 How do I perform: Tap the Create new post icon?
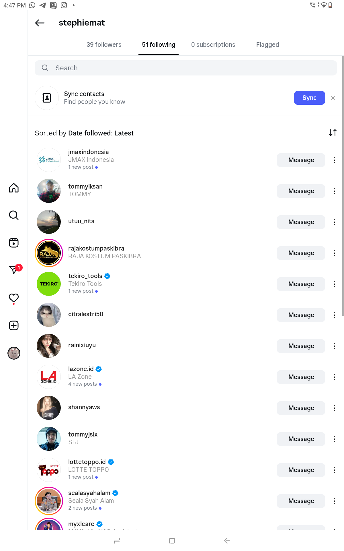(14, 325)
